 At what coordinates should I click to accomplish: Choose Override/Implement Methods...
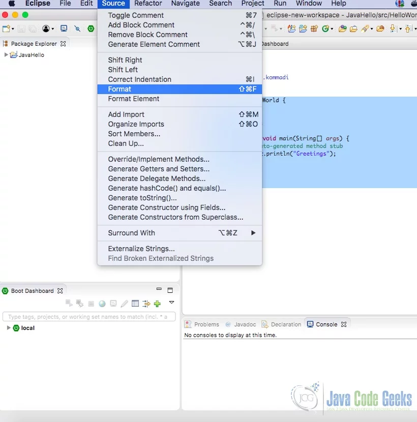point(180,159)
